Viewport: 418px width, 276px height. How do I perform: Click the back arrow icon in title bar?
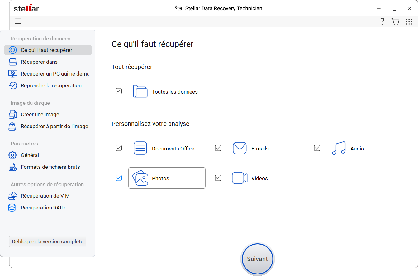(x=178, y=8)
